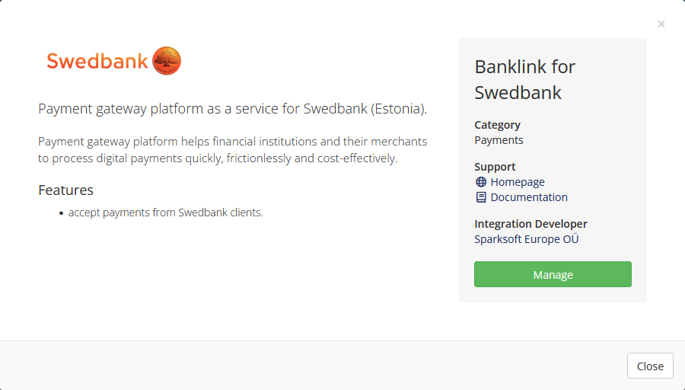This screenshot has width=685, height=390.
Task: Click the Category label in the sidebar
Action: coord(497,125)
